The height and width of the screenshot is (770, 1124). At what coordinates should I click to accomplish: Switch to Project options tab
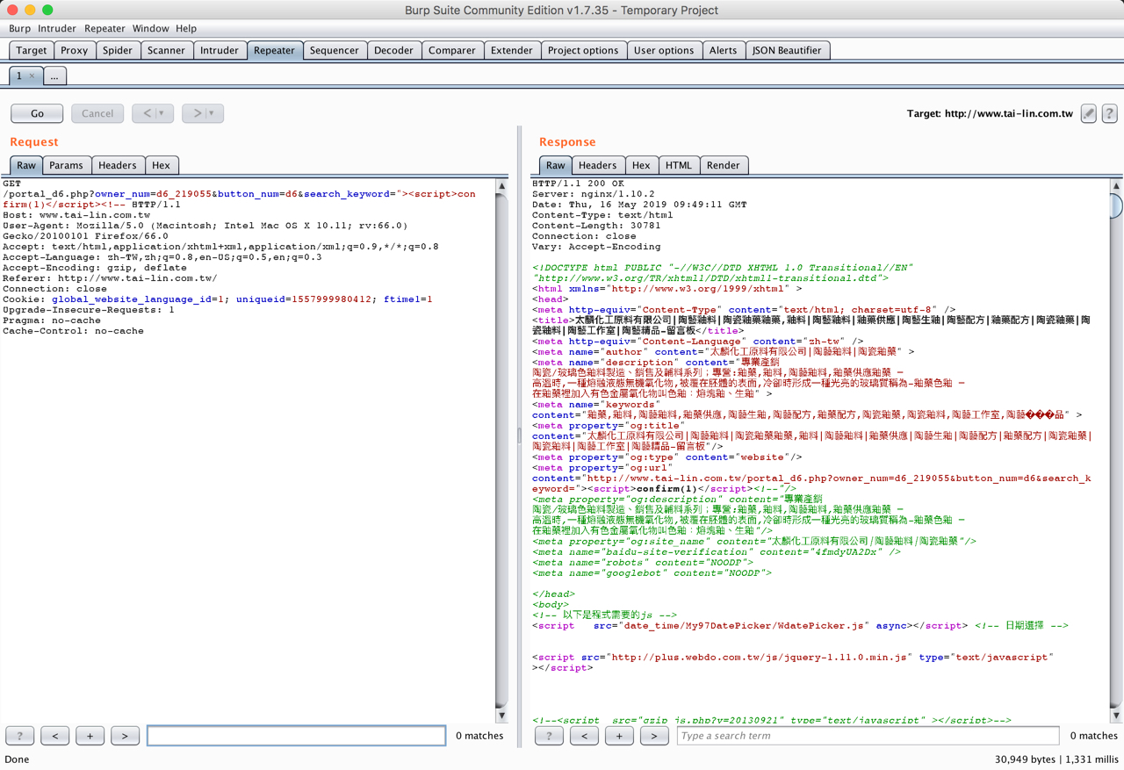[x=583, y=50]
